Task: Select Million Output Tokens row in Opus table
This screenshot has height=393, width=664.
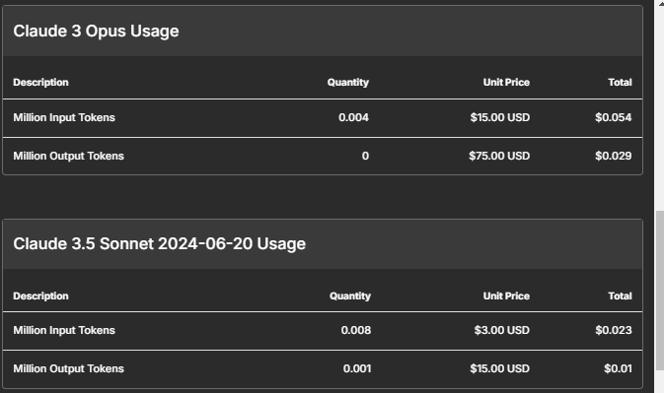Action: pos(323,156)
